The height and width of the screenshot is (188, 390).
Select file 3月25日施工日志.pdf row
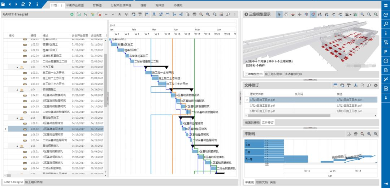tap(311, 111)
